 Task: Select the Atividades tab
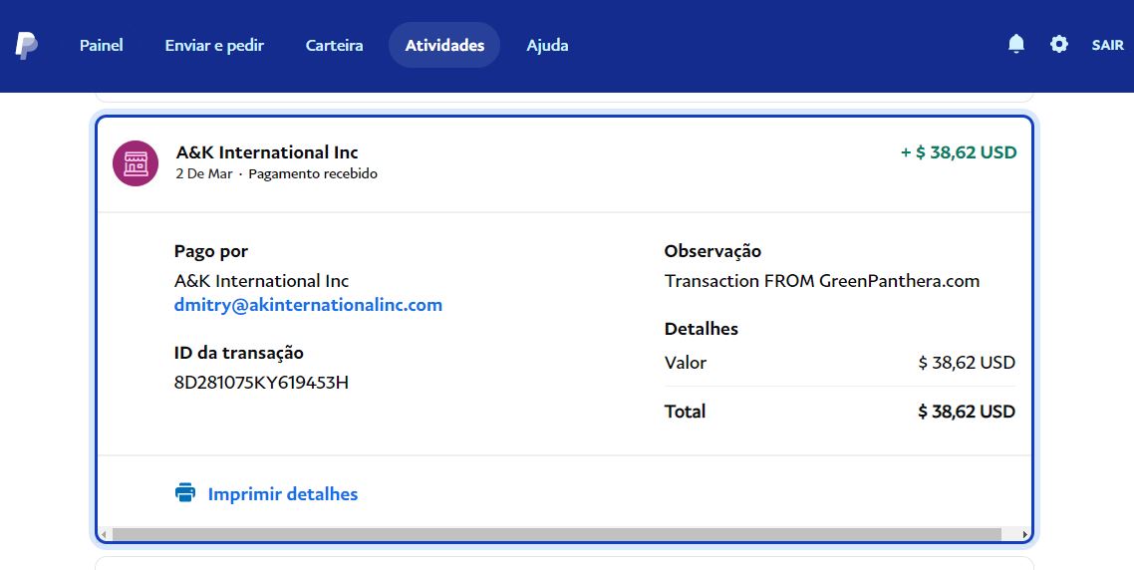point(444,45)
